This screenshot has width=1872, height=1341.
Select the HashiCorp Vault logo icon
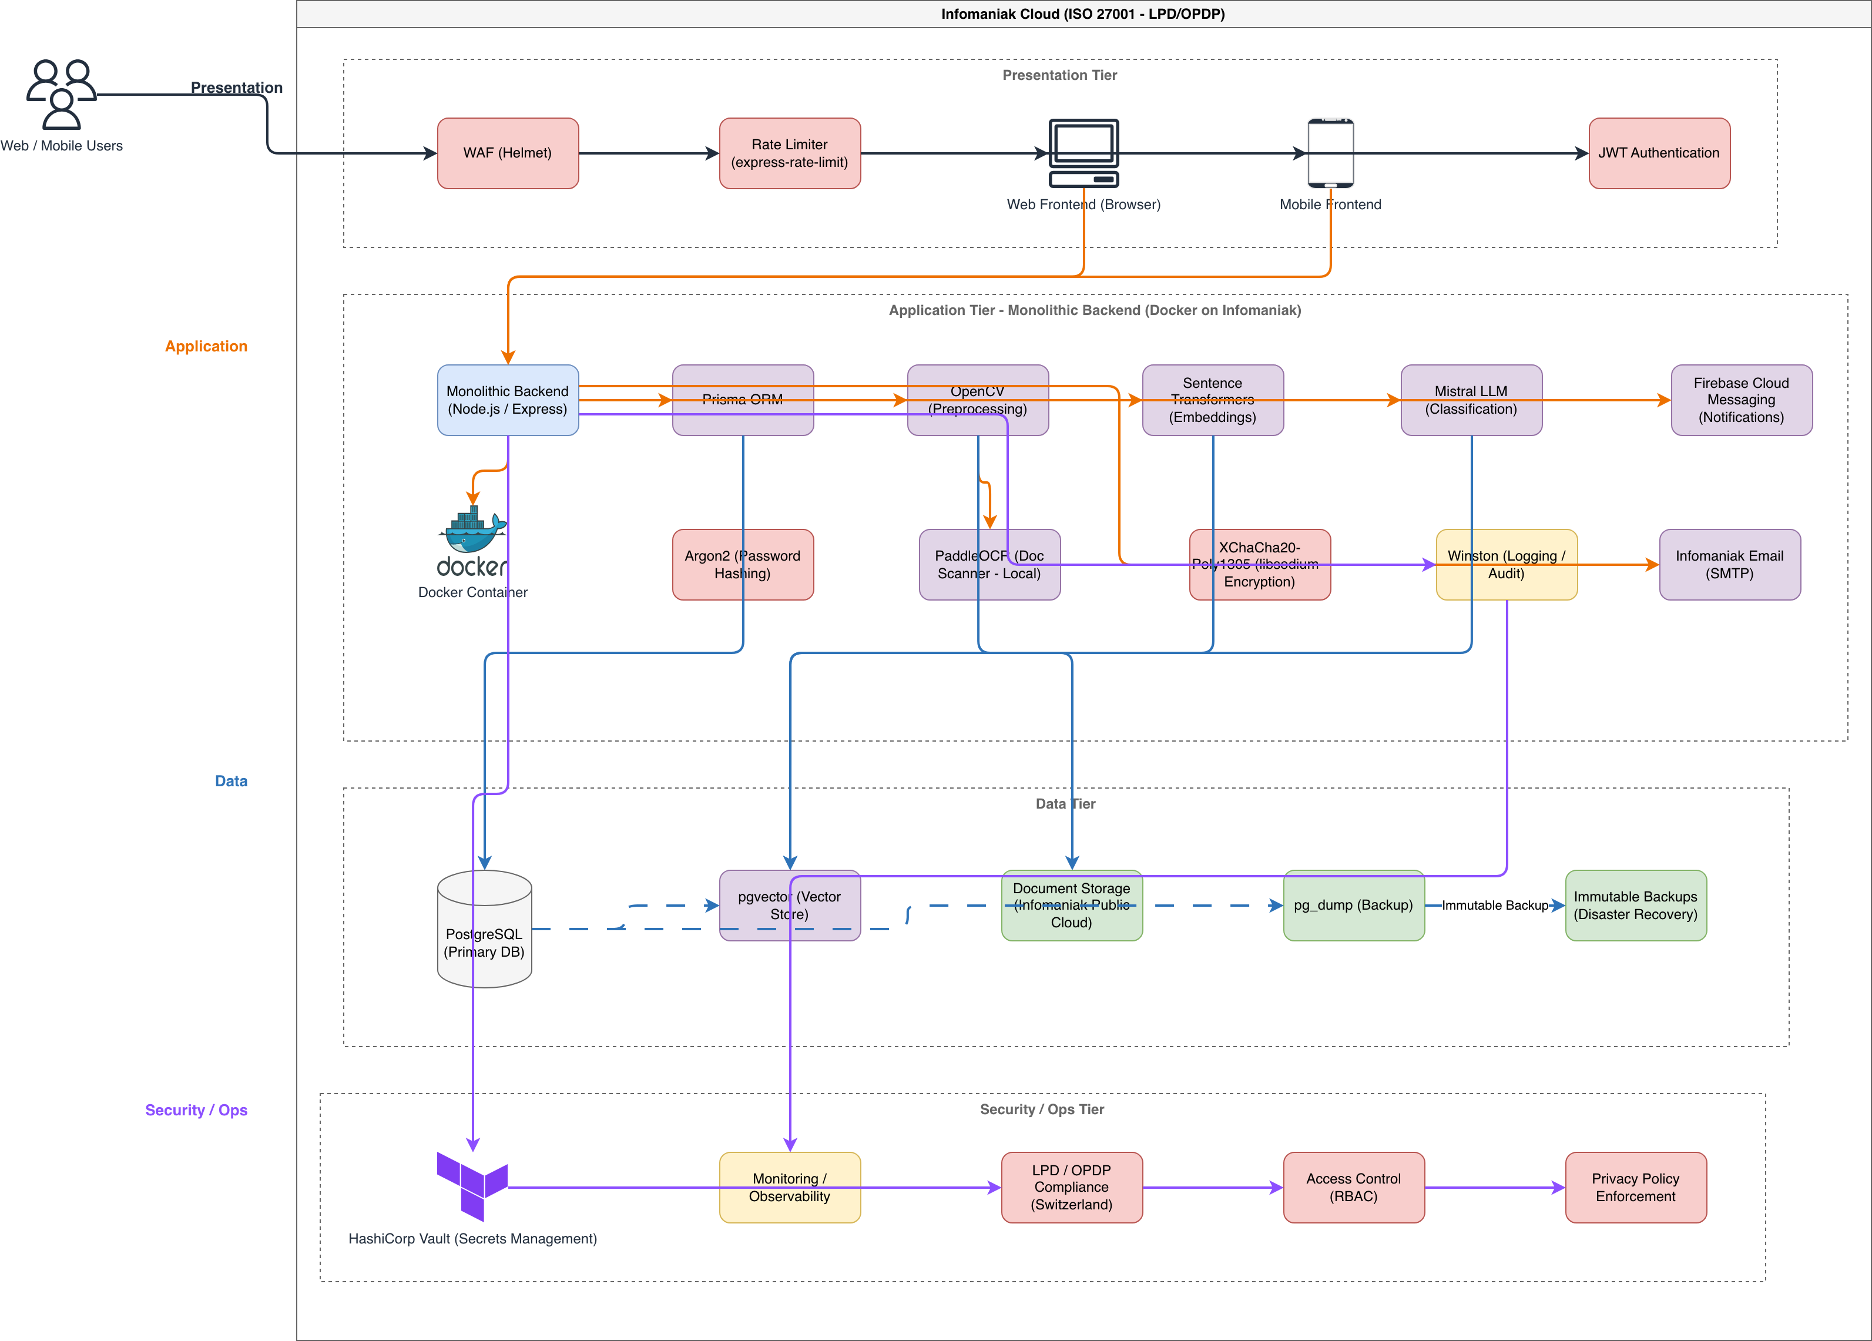tap(472, 1186)
